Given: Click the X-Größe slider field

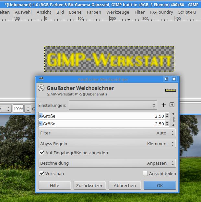Looking at the screenshot, I should [x=104, y=116].
